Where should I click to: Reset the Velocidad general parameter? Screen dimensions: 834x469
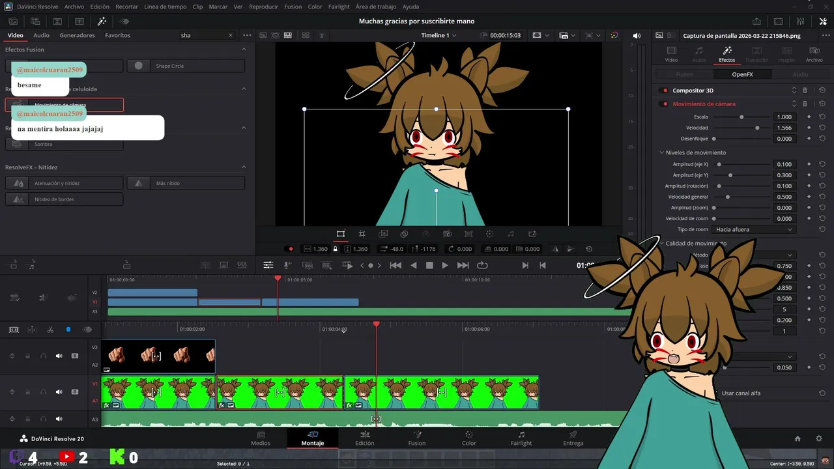pos(822,197)
